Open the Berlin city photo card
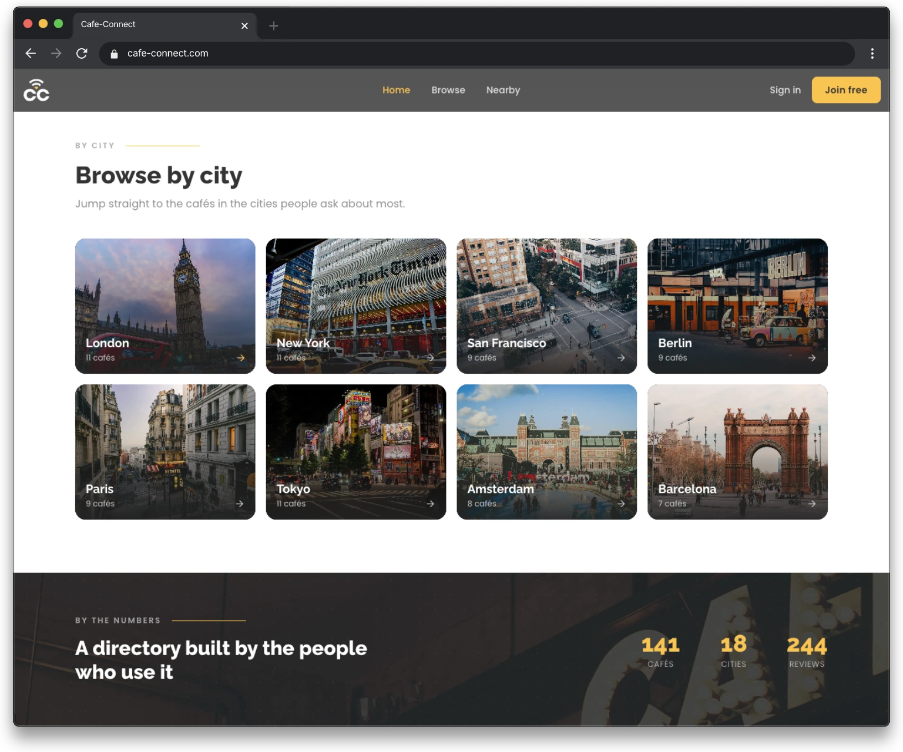Screen dimensions: 903x752 click(x=738, y=306)
